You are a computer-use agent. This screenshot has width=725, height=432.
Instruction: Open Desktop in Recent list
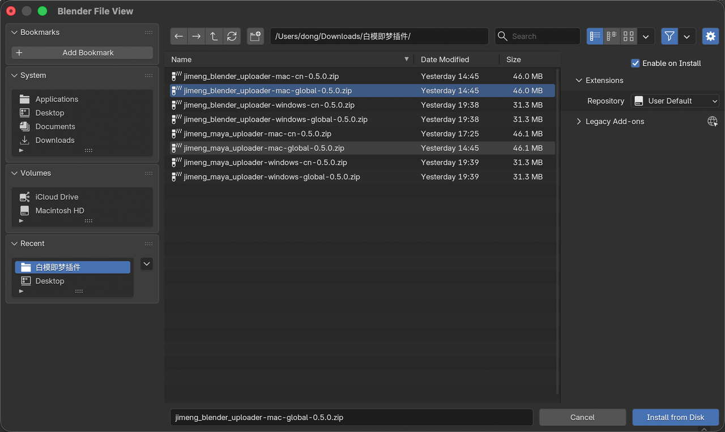click(x=72, y=281)
